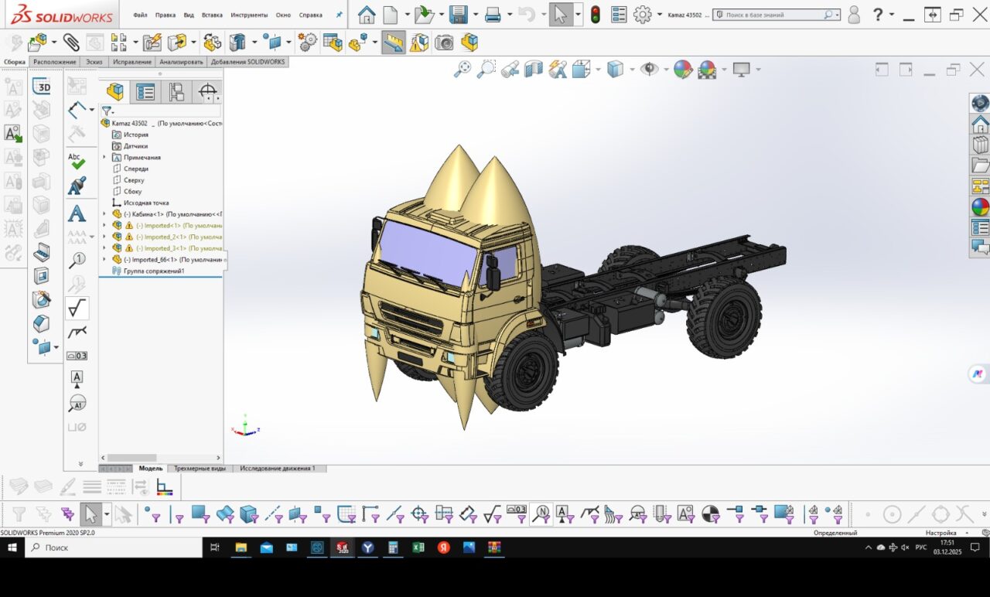Image resolution: width=990 pixels, height=597 pixels.
Task: Toggle the Hide/Show Items eye icon
Action: coord(649,70)
